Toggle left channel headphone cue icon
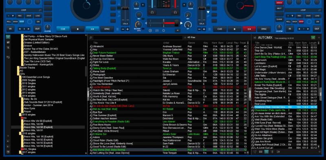Screen dimensions: 326x160 click(x=152, y=13)
